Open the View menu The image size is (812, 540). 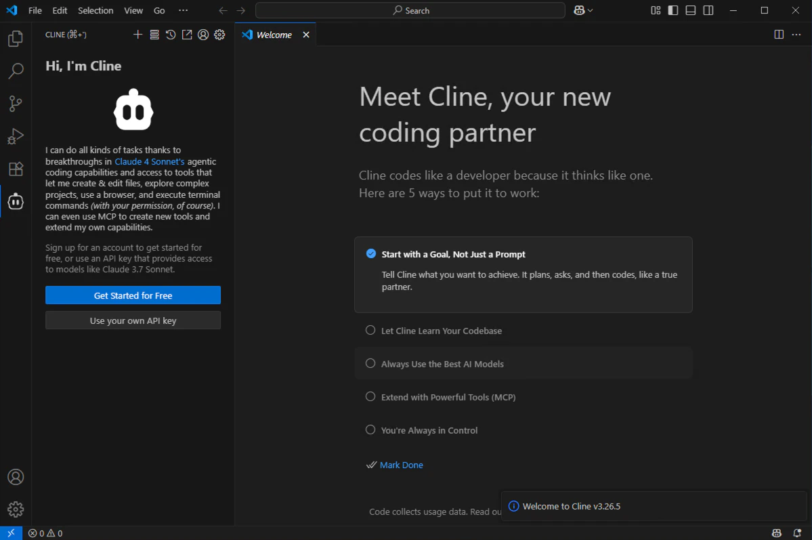click(133, 10)
